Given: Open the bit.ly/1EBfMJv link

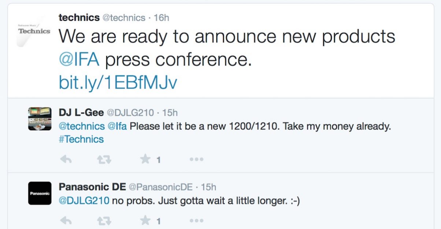Looking at the screenshot, I should tap(118, 83).
